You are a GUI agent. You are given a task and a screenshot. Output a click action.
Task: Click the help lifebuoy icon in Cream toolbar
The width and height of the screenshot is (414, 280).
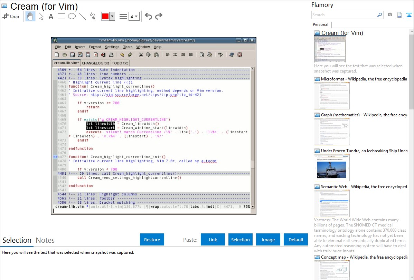[x=239, y=55]
